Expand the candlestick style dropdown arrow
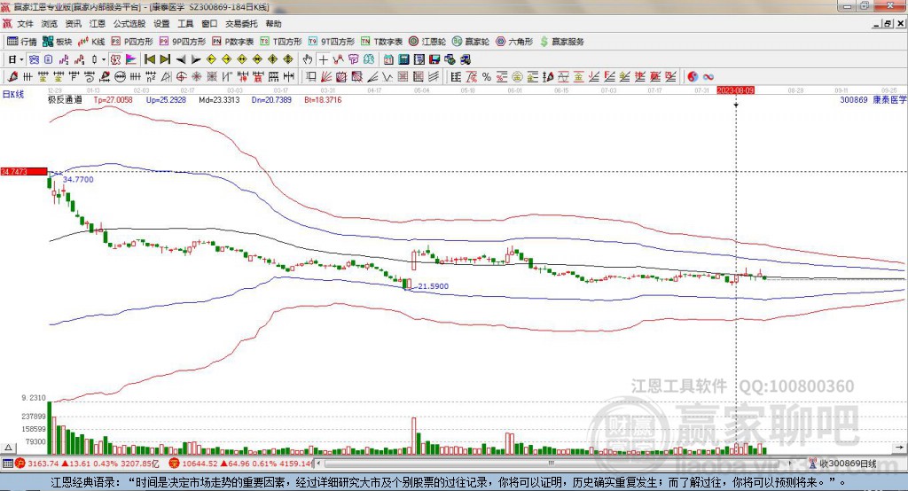 [104, 59]
